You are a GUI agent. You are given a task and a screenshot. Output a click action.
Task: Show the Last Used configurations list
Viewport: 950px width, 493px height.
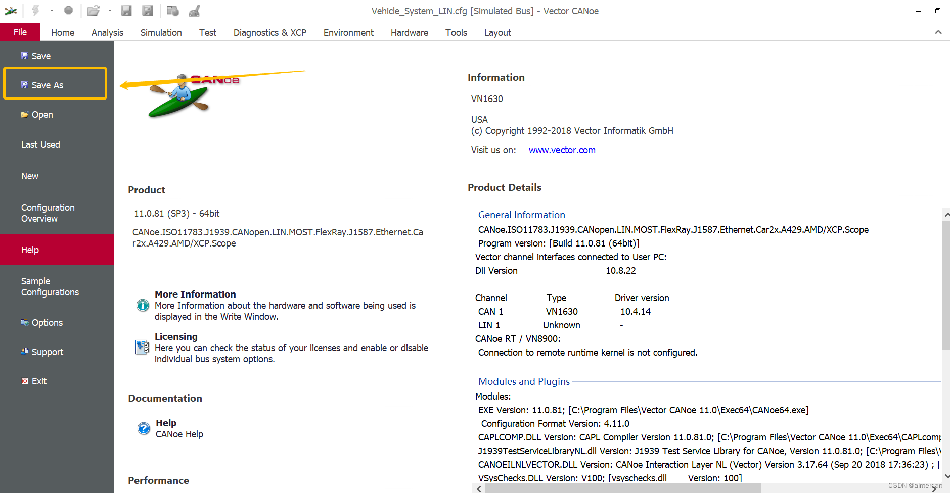coord(57,145)
